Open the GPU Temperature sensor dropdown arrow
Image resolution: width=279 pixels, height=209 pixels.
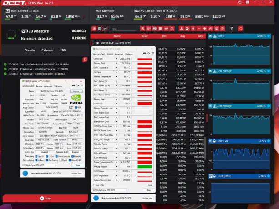tap(116, 68)
